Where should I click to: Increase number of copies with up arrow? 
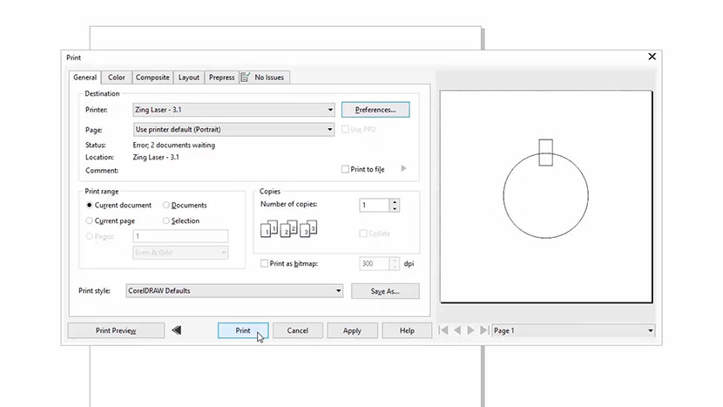coord(395,202)
